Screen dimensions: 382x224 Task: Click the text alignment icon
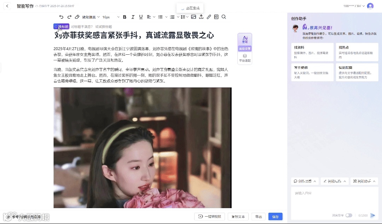(x=149, y=17)
